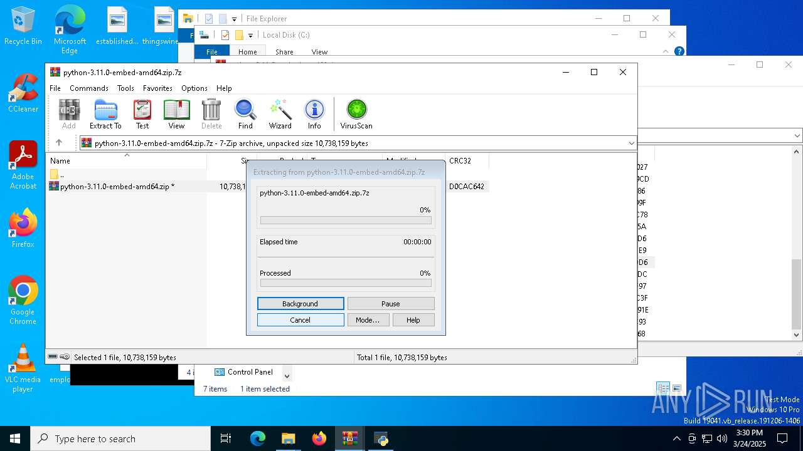Click the Delete trash can icon
The height and width of the screenshot is (451, 803).
click(x=211, y=115)
